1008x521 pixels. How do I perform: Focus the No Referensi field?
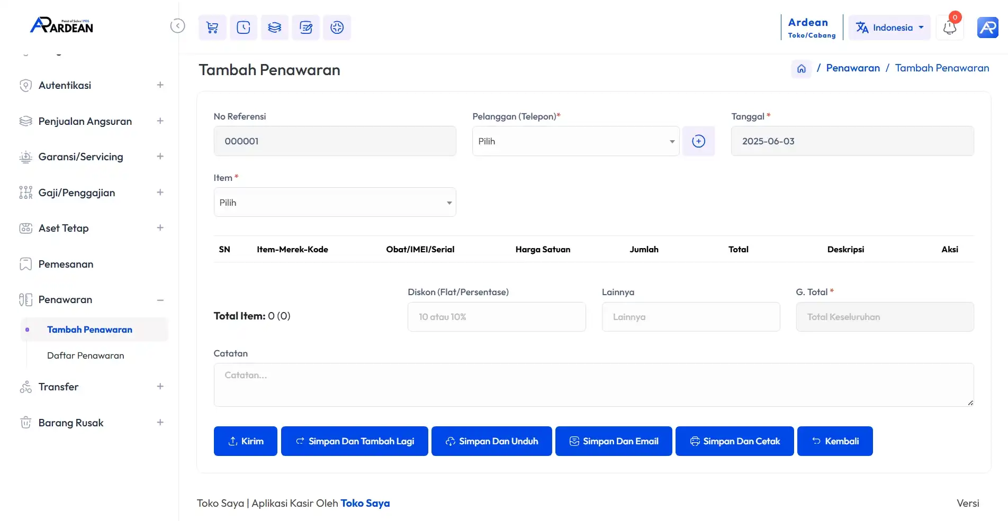coord(335,141)
